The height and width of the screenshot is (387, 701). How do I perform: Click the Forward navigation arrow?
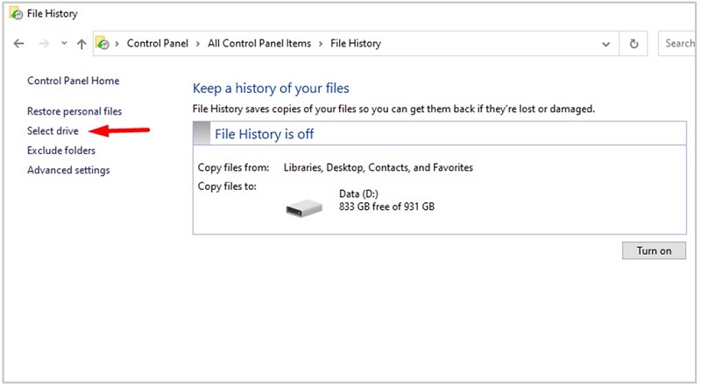pyautogui.click(x=41, y=44)
